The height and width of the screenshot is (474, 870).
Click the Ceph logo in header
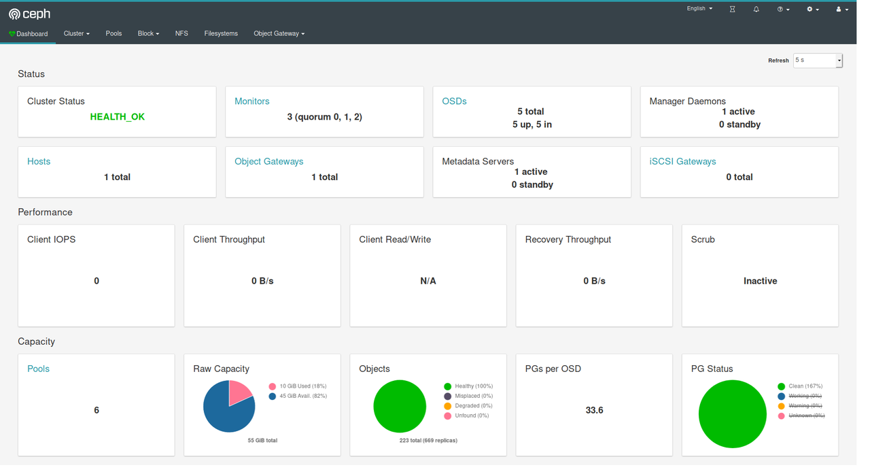click(29, 14)
